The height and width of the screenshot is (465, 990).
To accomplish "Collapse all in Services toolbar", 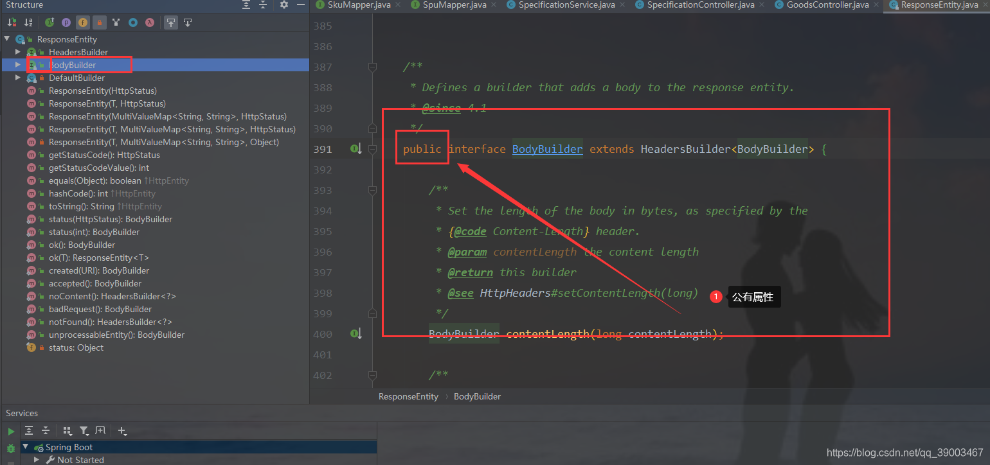I will [x=46, y=431].
